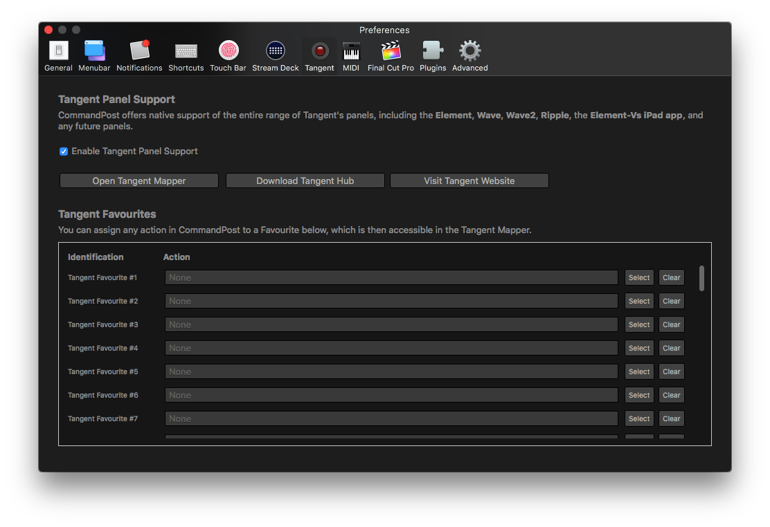Click the Tangent Panel Support heading

(x=117, y=100)
